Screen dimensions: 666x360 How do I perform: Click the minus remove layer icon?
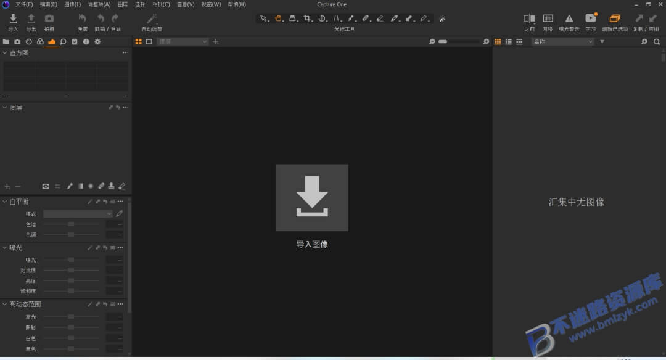[17, 186]
